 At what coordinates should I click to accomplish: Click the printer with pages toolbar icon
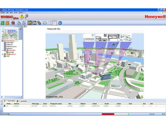24,23
